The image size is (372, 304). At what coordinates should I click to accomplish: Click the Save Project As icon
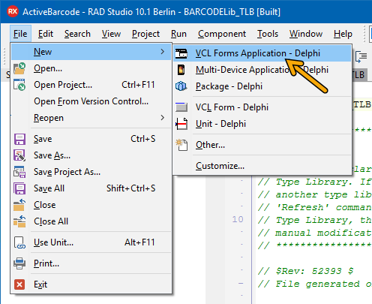tap(19, 172)
